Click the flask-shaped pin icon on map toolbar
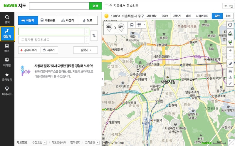The height and width of the screenshot is (146, 235). tap(230, 33)
